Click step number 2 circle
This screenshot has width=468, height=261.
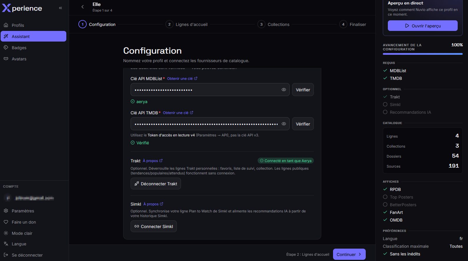[x=169, y=24]
